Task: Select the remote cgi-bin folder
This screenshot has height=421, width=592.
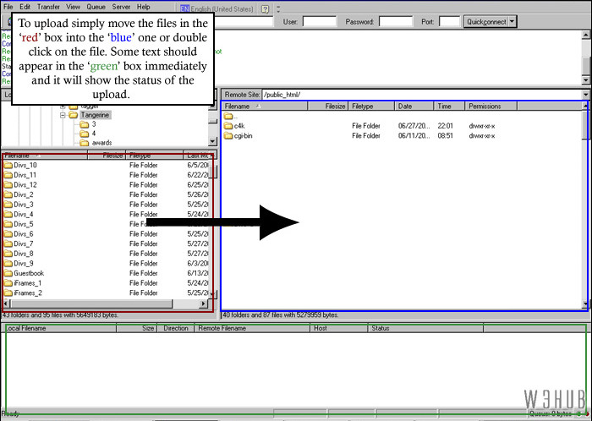Action: click(243, 136)
